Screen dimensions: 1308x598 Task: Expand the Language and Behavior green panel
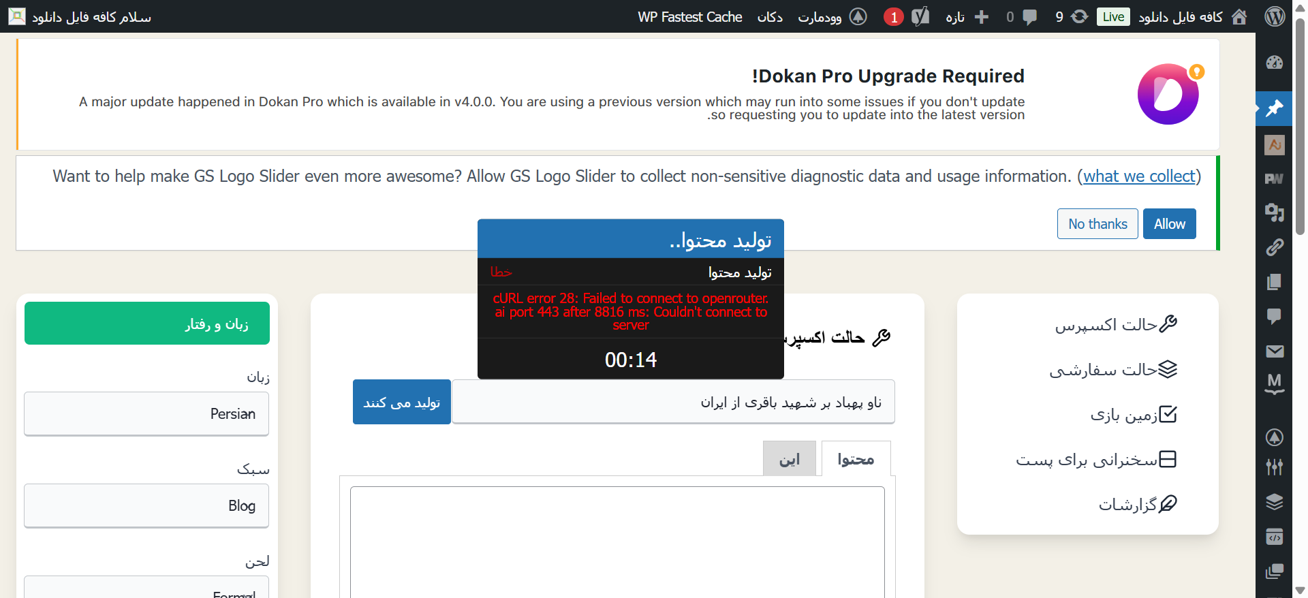click(147, 324)
